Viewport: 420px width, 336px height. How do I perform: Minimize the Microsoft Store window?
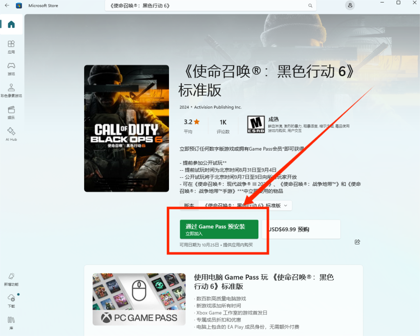(x=382, y=3)
